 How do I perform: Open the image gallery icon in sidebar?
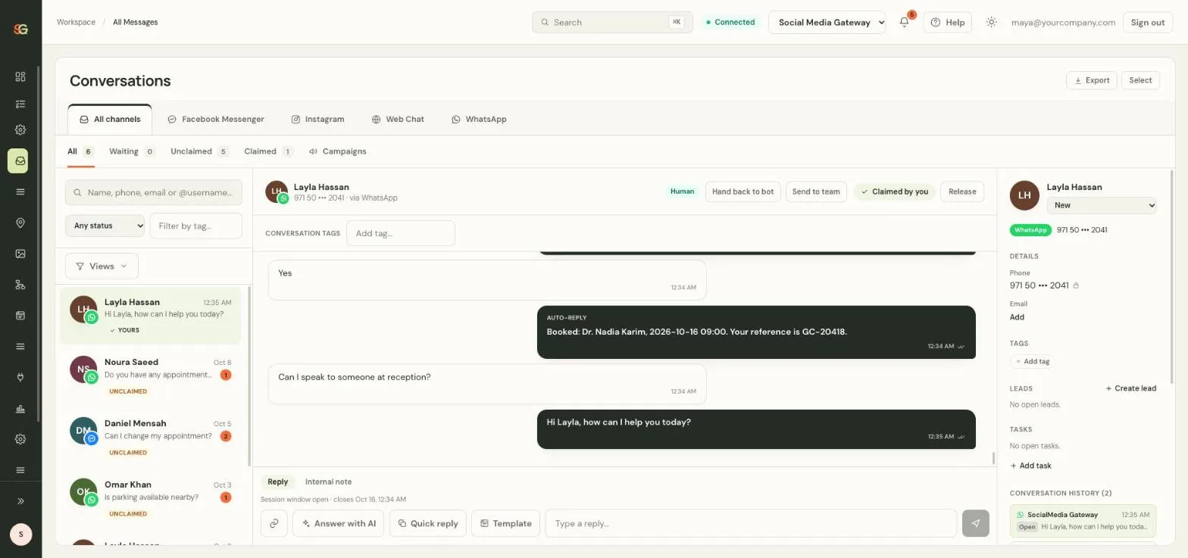click(x=20, y=254)
